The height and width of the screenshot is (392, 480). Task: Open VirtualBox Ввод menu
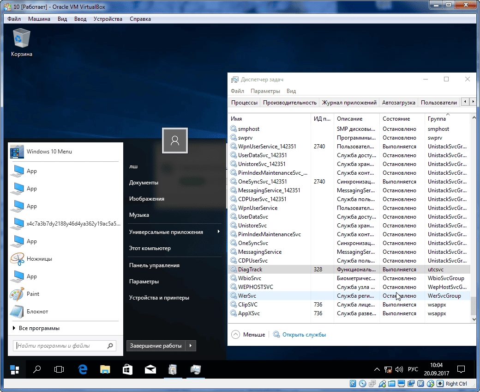coord(80,19)
